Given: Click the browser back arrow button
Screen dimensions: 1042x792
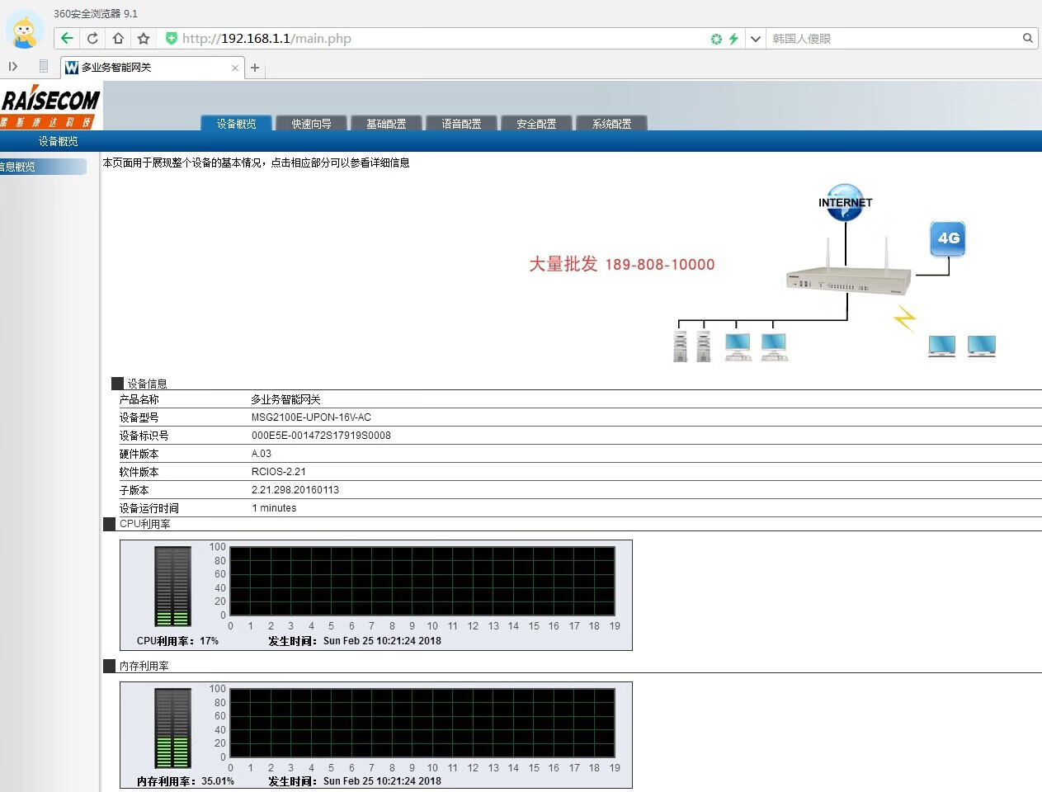Looking at the screenshot, I should tap(67, 38).
